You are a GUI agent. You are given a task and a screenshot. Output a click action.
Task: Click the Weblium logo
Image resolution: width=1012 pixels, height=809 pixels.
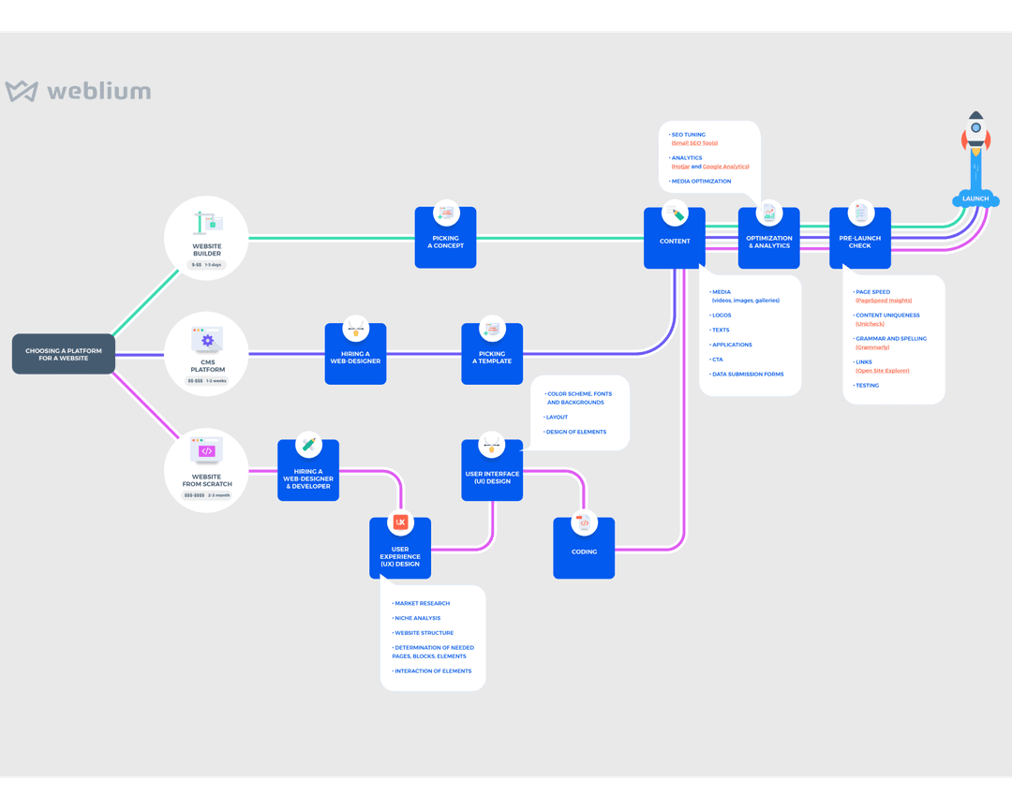pyautogui.click(x=78, y=91)
